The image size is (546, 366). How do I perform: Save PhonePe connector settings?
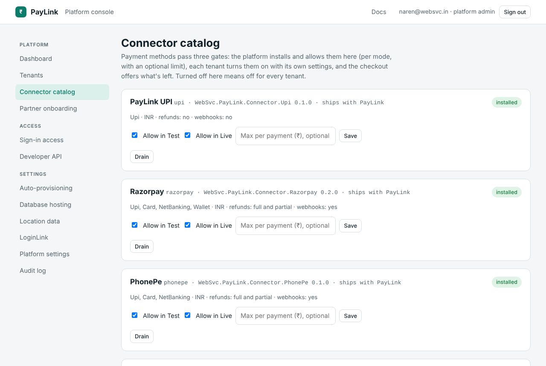coord(350,316)
